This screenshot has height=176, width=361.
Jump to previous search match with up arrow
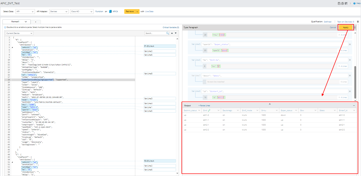point(172,33)
